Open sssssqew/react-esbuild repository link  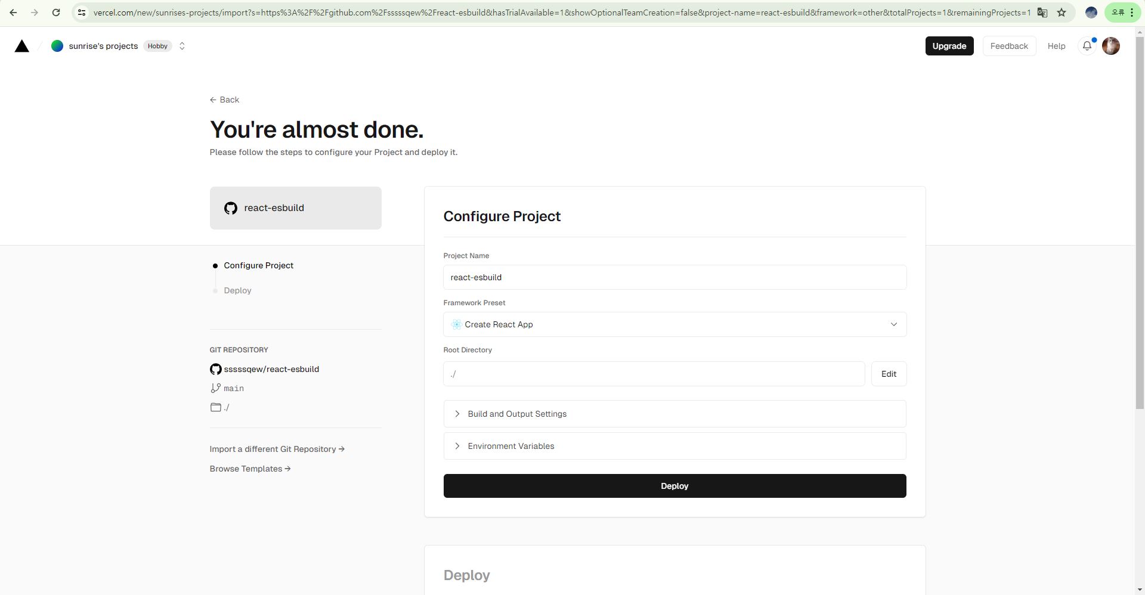pos(271,369)
